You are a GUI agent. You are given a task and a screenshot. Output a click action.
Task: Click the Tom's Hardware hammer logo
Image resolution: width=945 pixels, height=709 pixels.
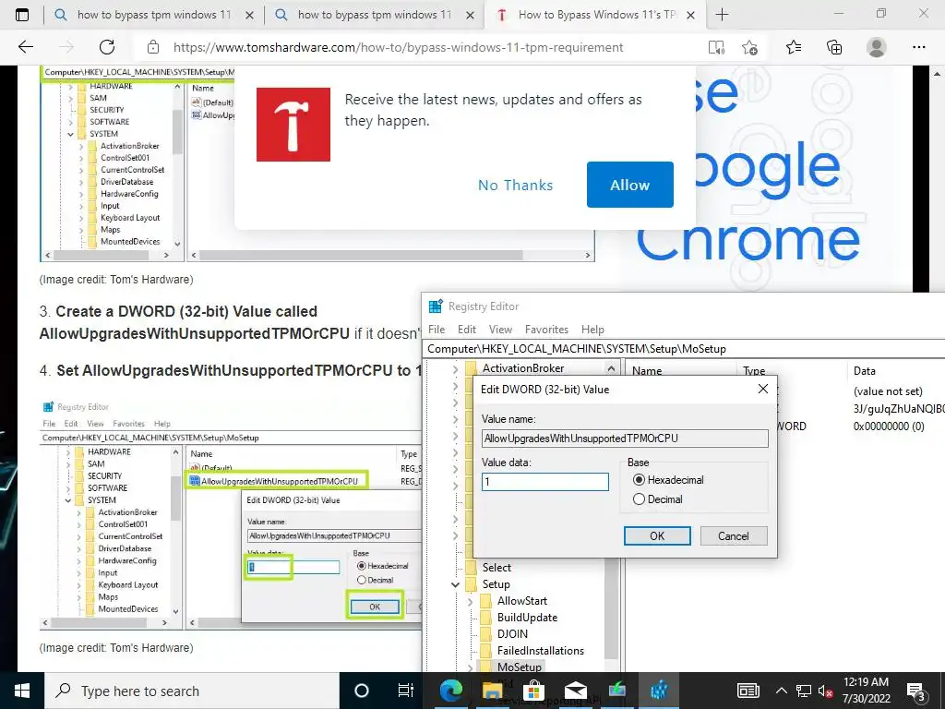tap(293, 125)
